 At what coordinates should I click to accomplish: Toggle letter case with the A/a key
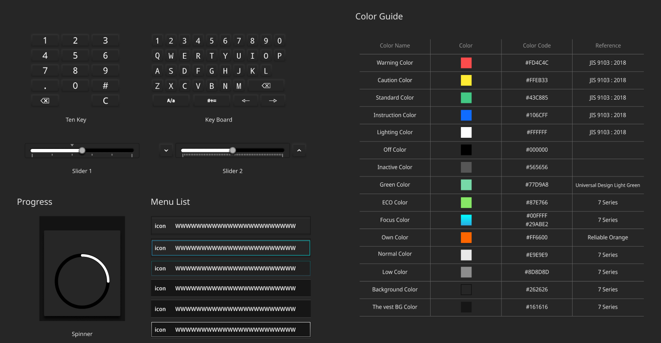click(x=171, y=101)
